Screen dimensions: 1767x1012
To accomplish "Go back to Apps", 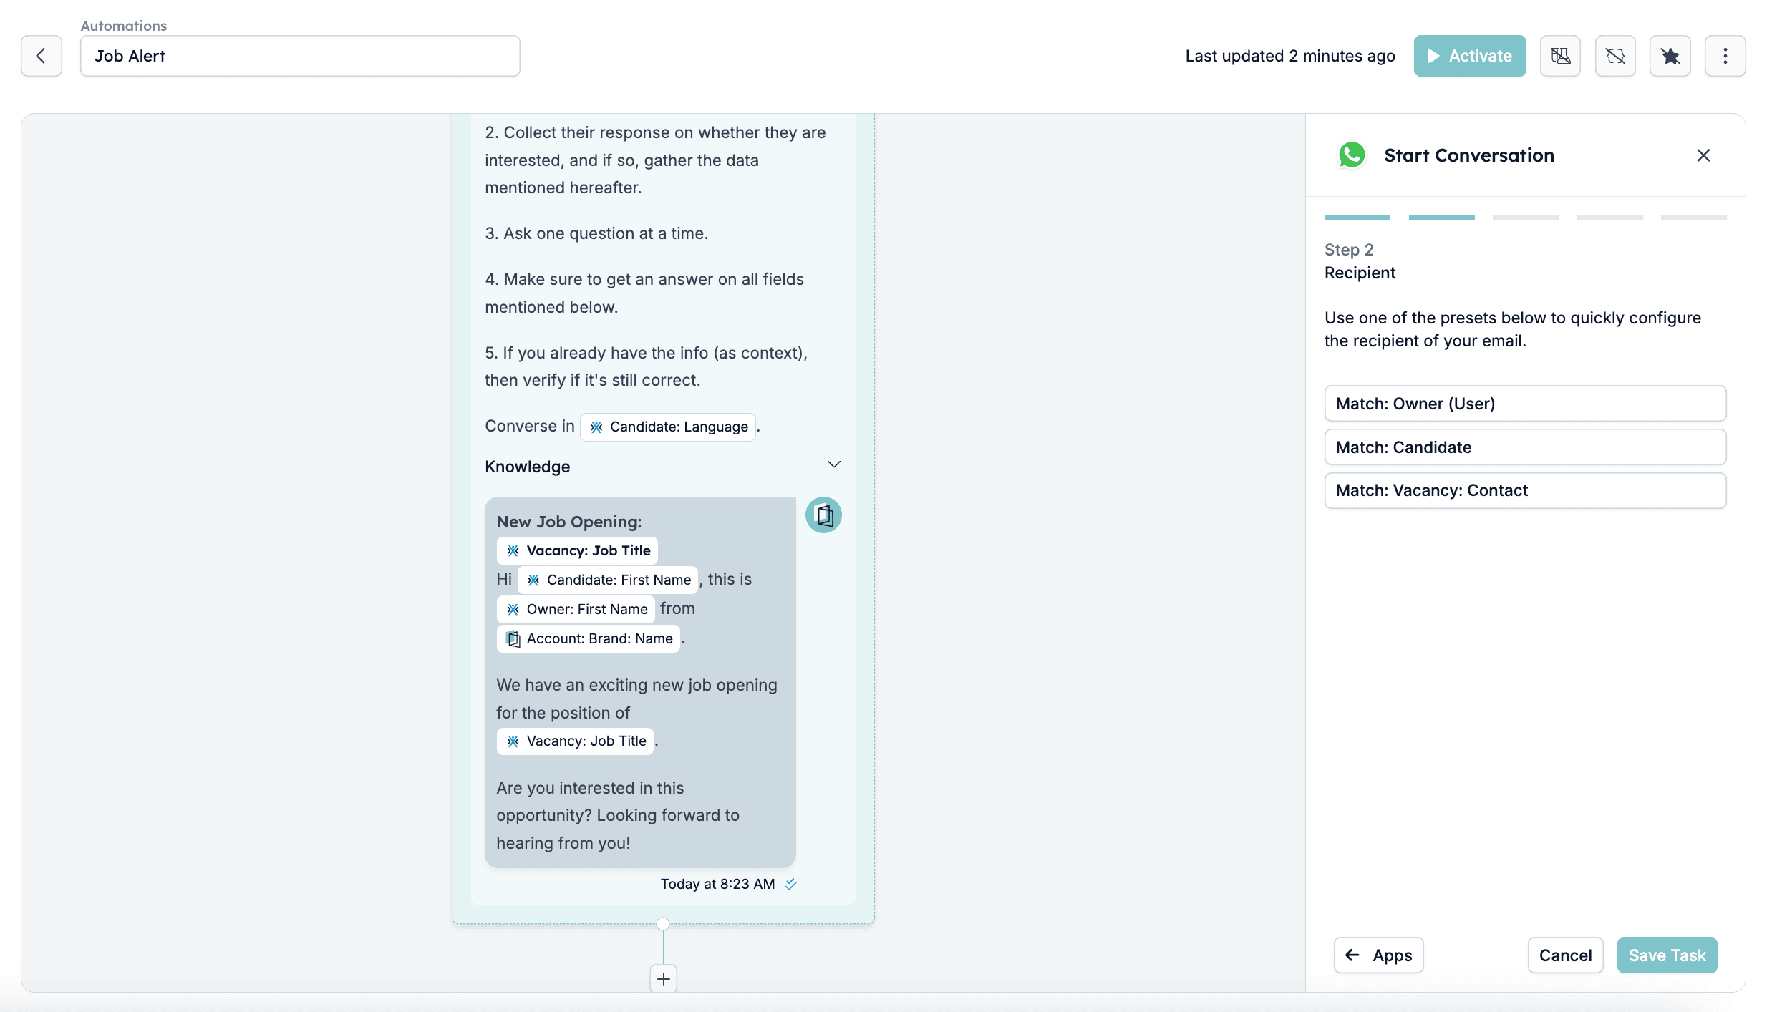I will 1378,955.
